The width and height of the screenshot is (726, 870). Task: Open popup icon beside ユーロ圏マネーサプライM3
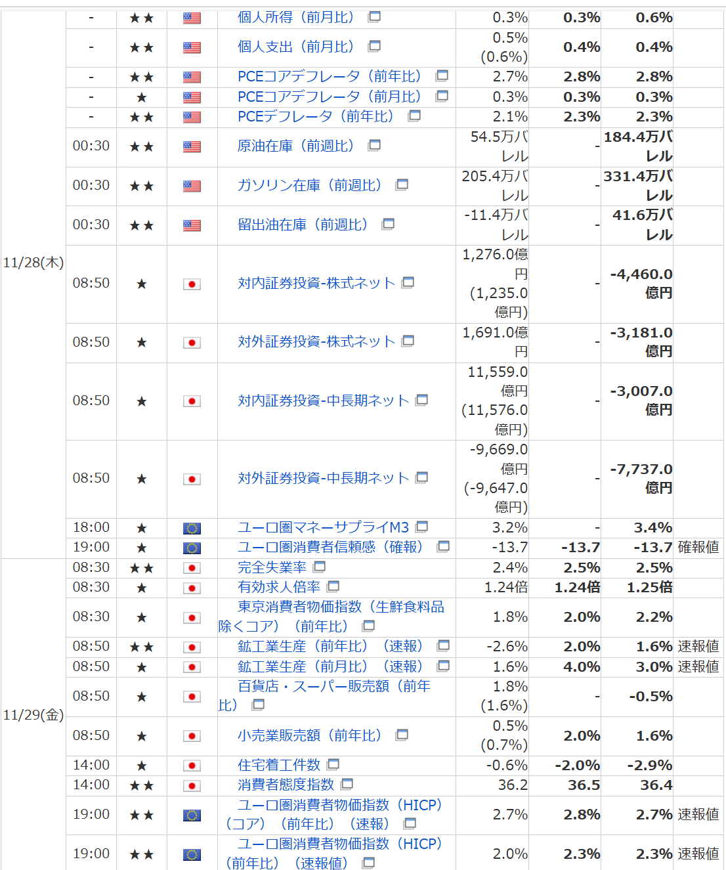421,527
